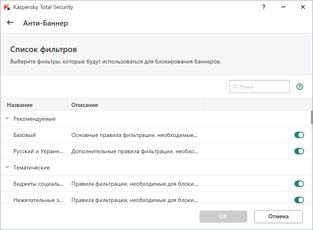Turn off the Виджеты социаль... filter switch
The height and width of the screenshot is (230, 313).
[x=299, y=184]
